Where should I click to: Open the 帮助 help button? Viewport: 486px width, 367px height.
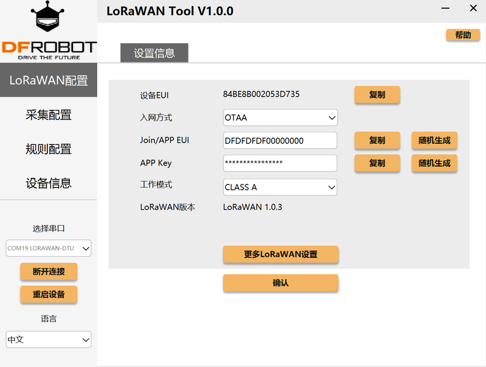coord(463,35)
